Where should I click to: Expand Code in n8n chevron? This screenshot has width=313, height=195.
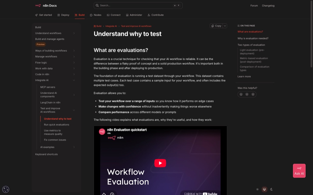tap(74, 74)
